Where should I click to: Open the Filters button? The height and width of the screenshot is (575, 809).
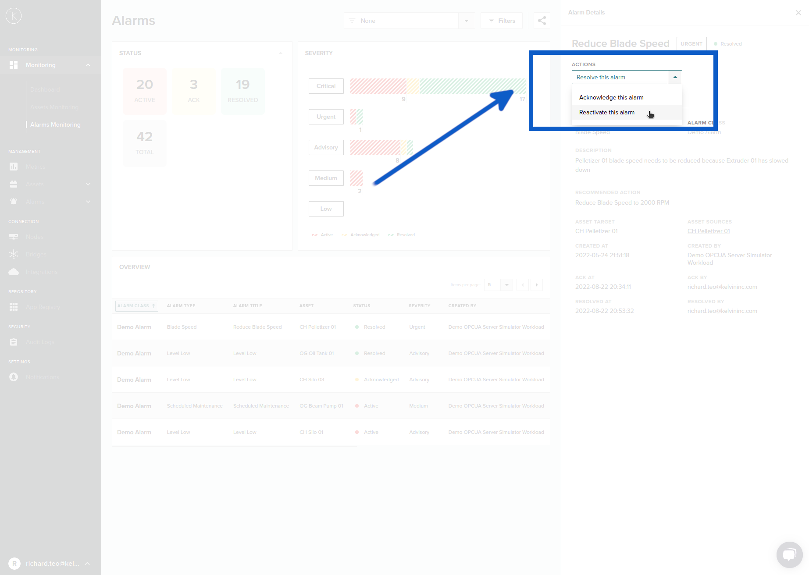tap(502, 21)
